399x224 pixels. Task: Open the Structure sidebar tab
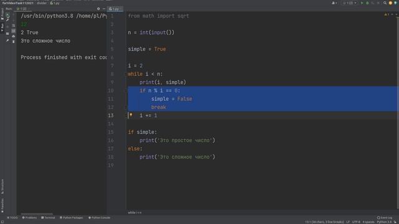pos(2,187)
